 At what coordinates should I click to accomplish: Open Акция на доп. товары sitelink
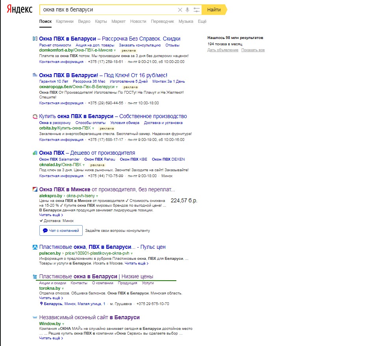pyautogui.click(x=95, y=45)
